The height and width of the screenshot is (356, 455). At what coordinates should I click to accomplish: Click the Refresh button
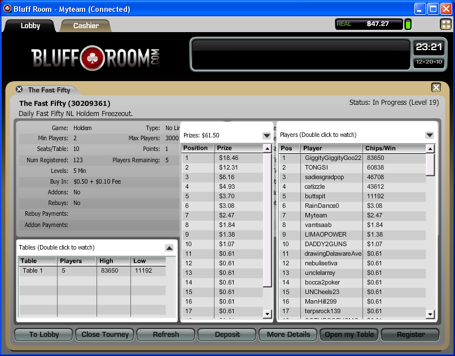pyautogui.click(x=166, y=335)
